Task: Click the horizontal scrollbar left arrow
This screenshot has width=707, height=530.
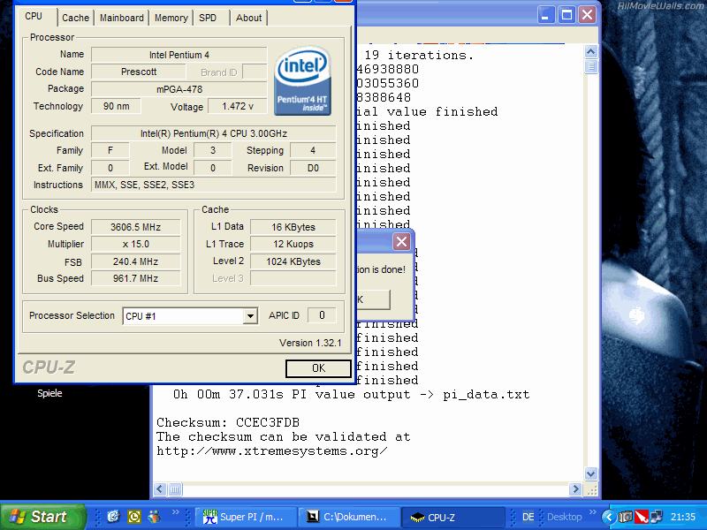Action: point(160,489)
